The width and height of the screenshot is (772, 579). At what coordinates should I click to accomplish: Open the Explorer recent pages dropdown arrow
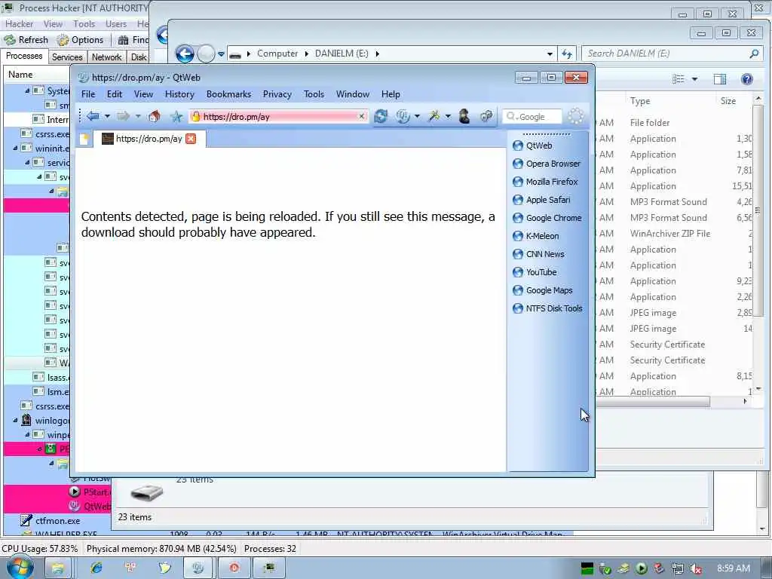point(221,54)
